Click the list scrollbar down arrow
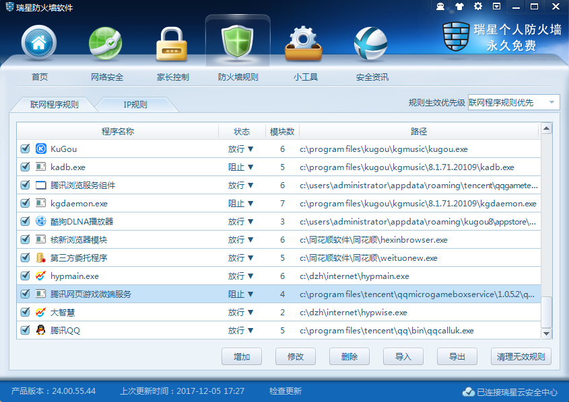 click(x=546, y=333)
